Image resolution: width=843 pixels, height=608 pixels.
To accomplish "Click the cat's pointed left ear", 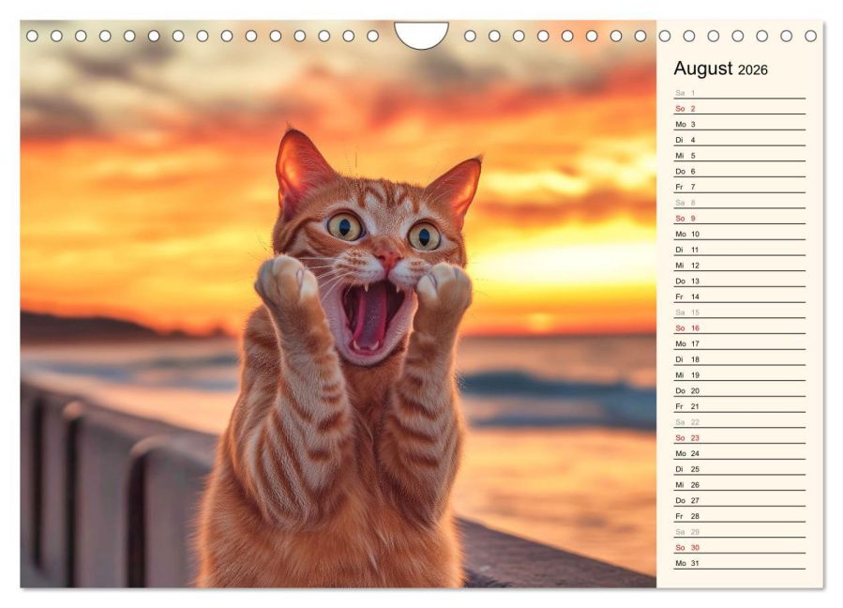I will 298,164.
